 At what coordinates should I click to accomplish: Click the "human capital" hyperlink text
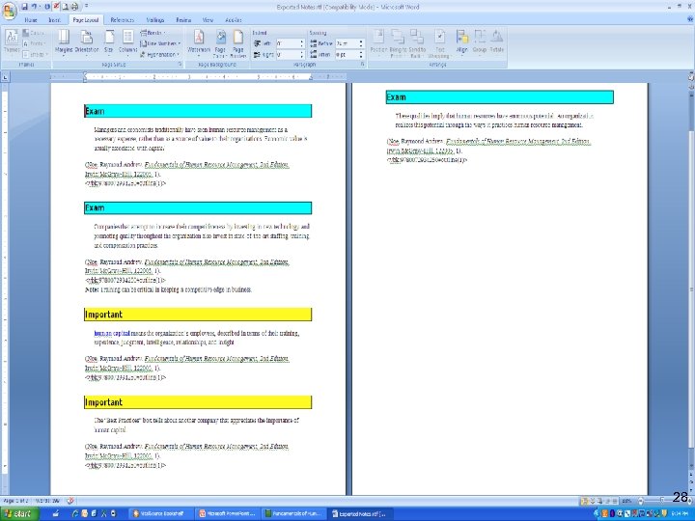click(112, 333)
